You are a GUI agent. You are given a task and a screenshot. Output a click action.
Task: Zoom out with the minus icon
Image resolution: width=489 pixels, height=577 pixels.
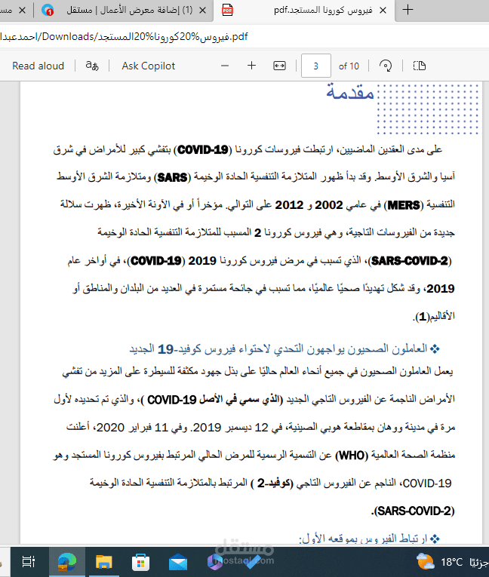225,66
